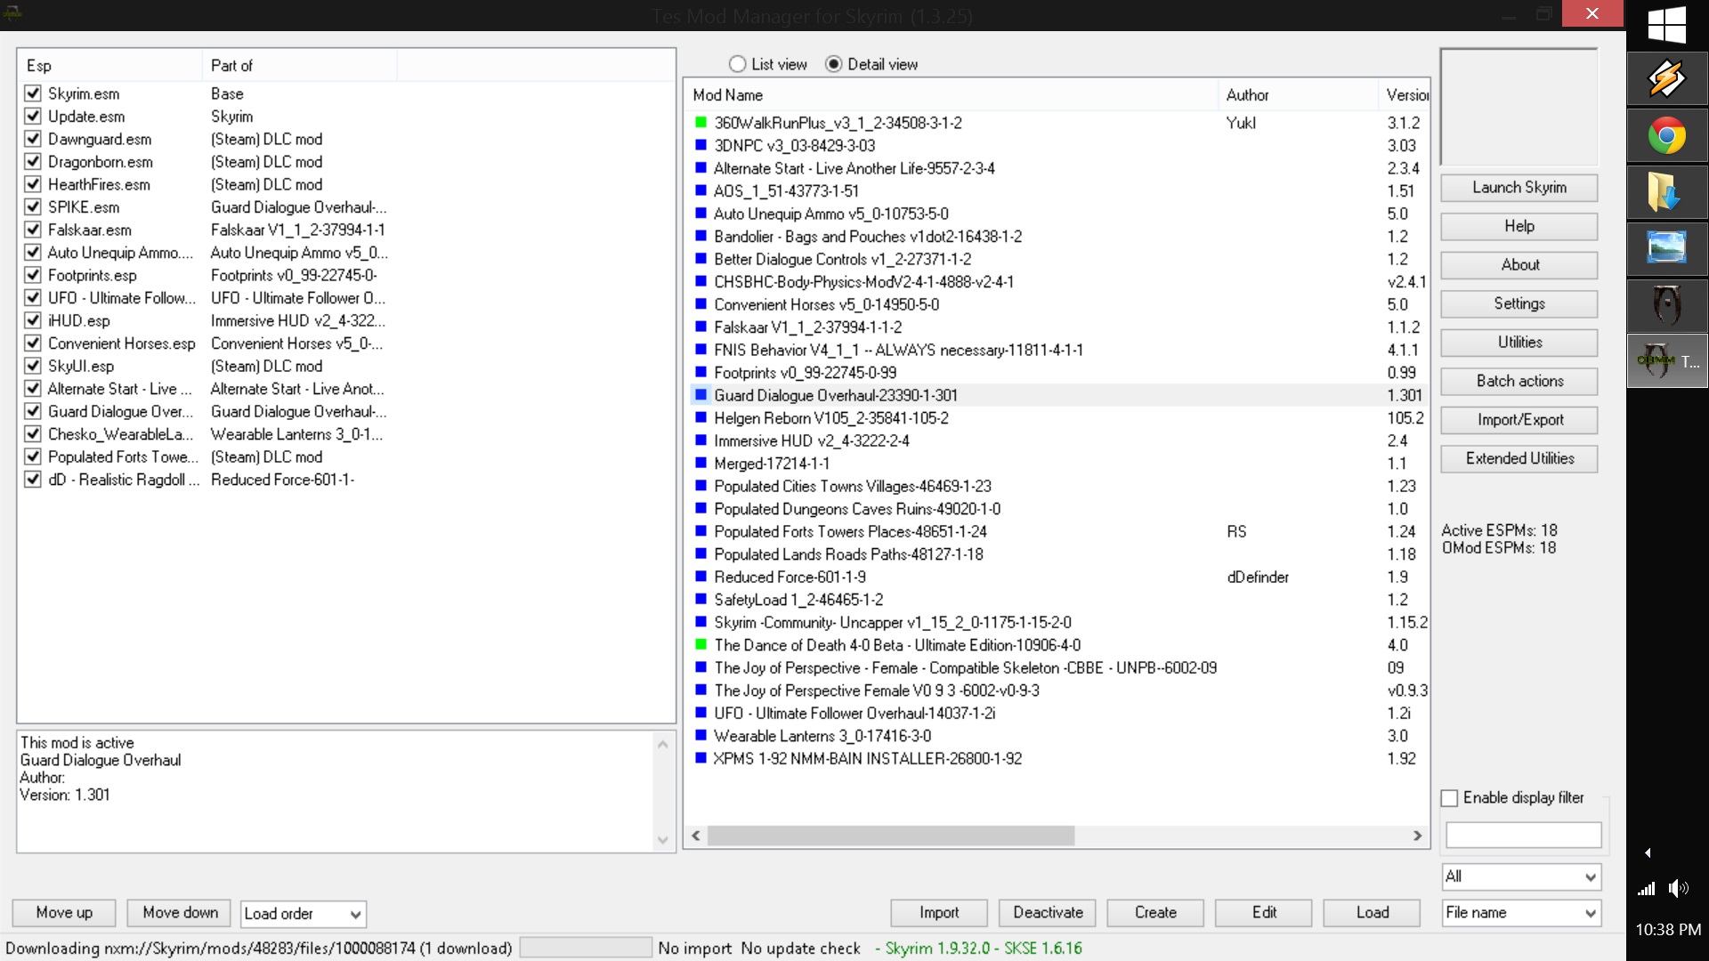The width and height of the screenshot is (1709, 961).
Task: Enable the display filter checkbox
Action: pos(1450,796)
